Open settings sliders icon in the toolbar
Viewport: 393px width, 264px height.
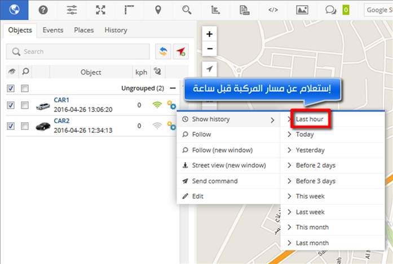72,10
